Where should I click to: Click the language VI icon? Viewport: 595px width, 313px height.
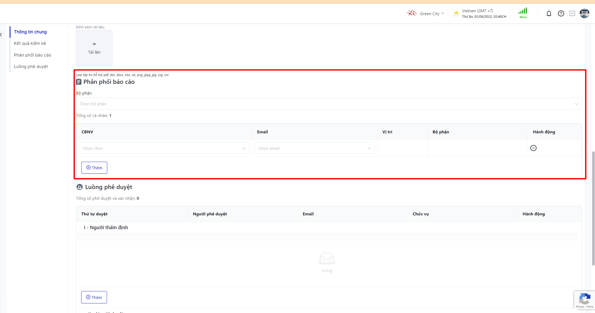(572, 14)
